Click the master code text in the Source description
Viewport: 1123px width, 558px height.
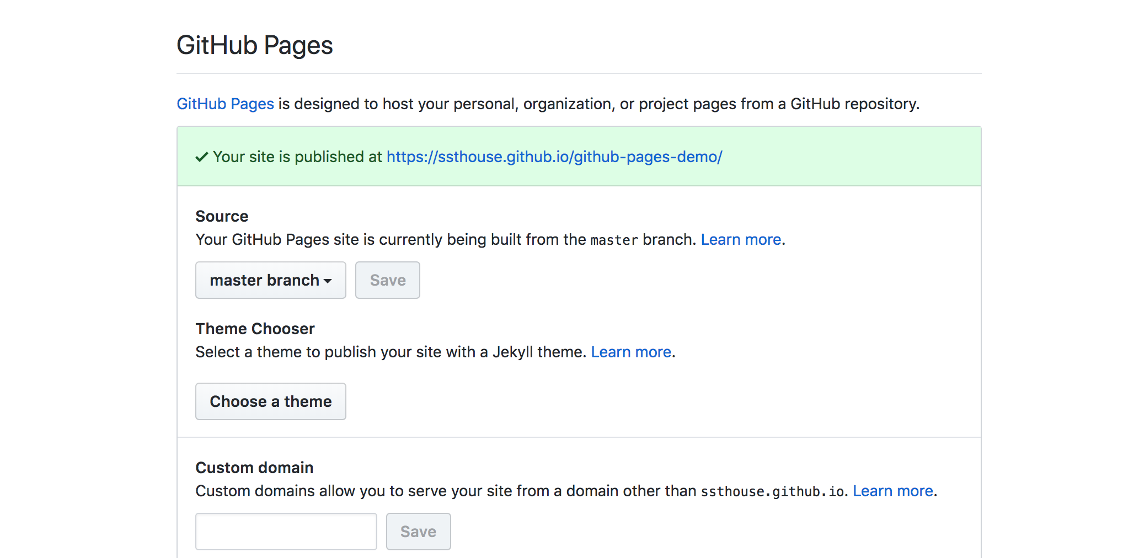pos(613,240)
